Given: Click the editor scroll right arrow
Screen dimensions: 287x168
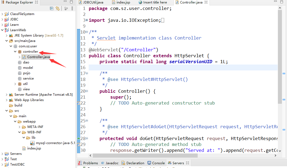Looking at the screenshot, I should [275, 156].
